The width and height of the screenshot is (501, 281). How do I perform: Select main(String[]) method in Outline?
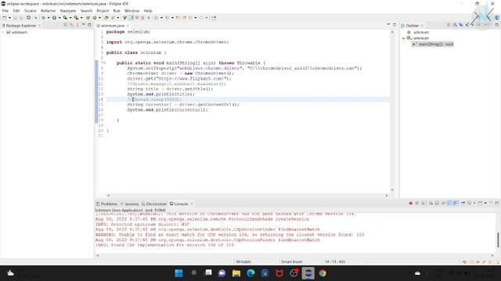pos(433,44)
